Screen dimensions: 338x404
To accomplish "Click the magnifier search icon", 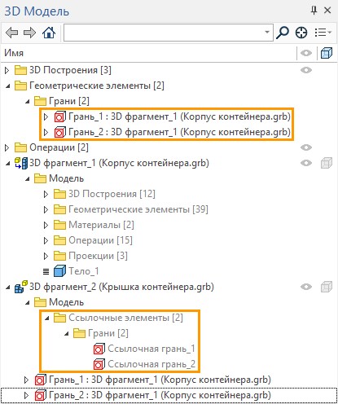I will click(283, 33).
